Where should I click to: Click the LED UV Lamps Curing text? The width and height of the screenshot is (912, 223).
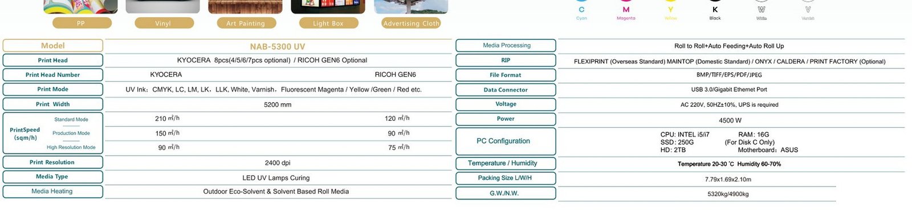(276, 178)
